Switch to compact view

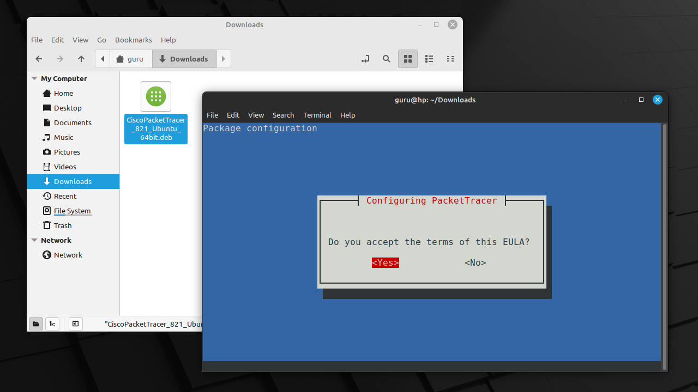coord(450,59)
